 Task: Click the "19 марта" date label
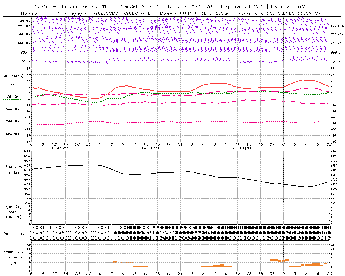tap(151, 148)
